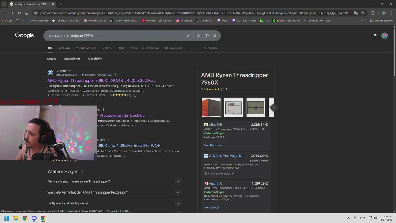The height and width of the screenshot is (223, 396).
Task: Click the browser address bar URL
Action: [x=196, y=13]
